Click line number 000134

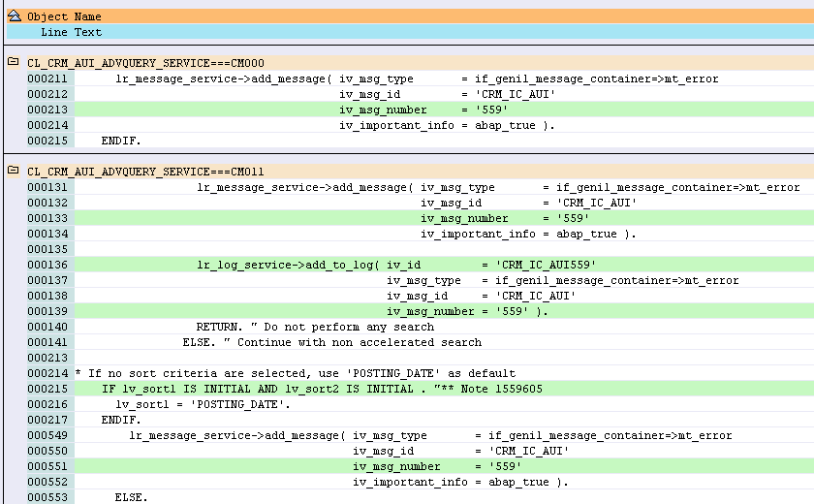pyautogui.click(x=47, y=234)
